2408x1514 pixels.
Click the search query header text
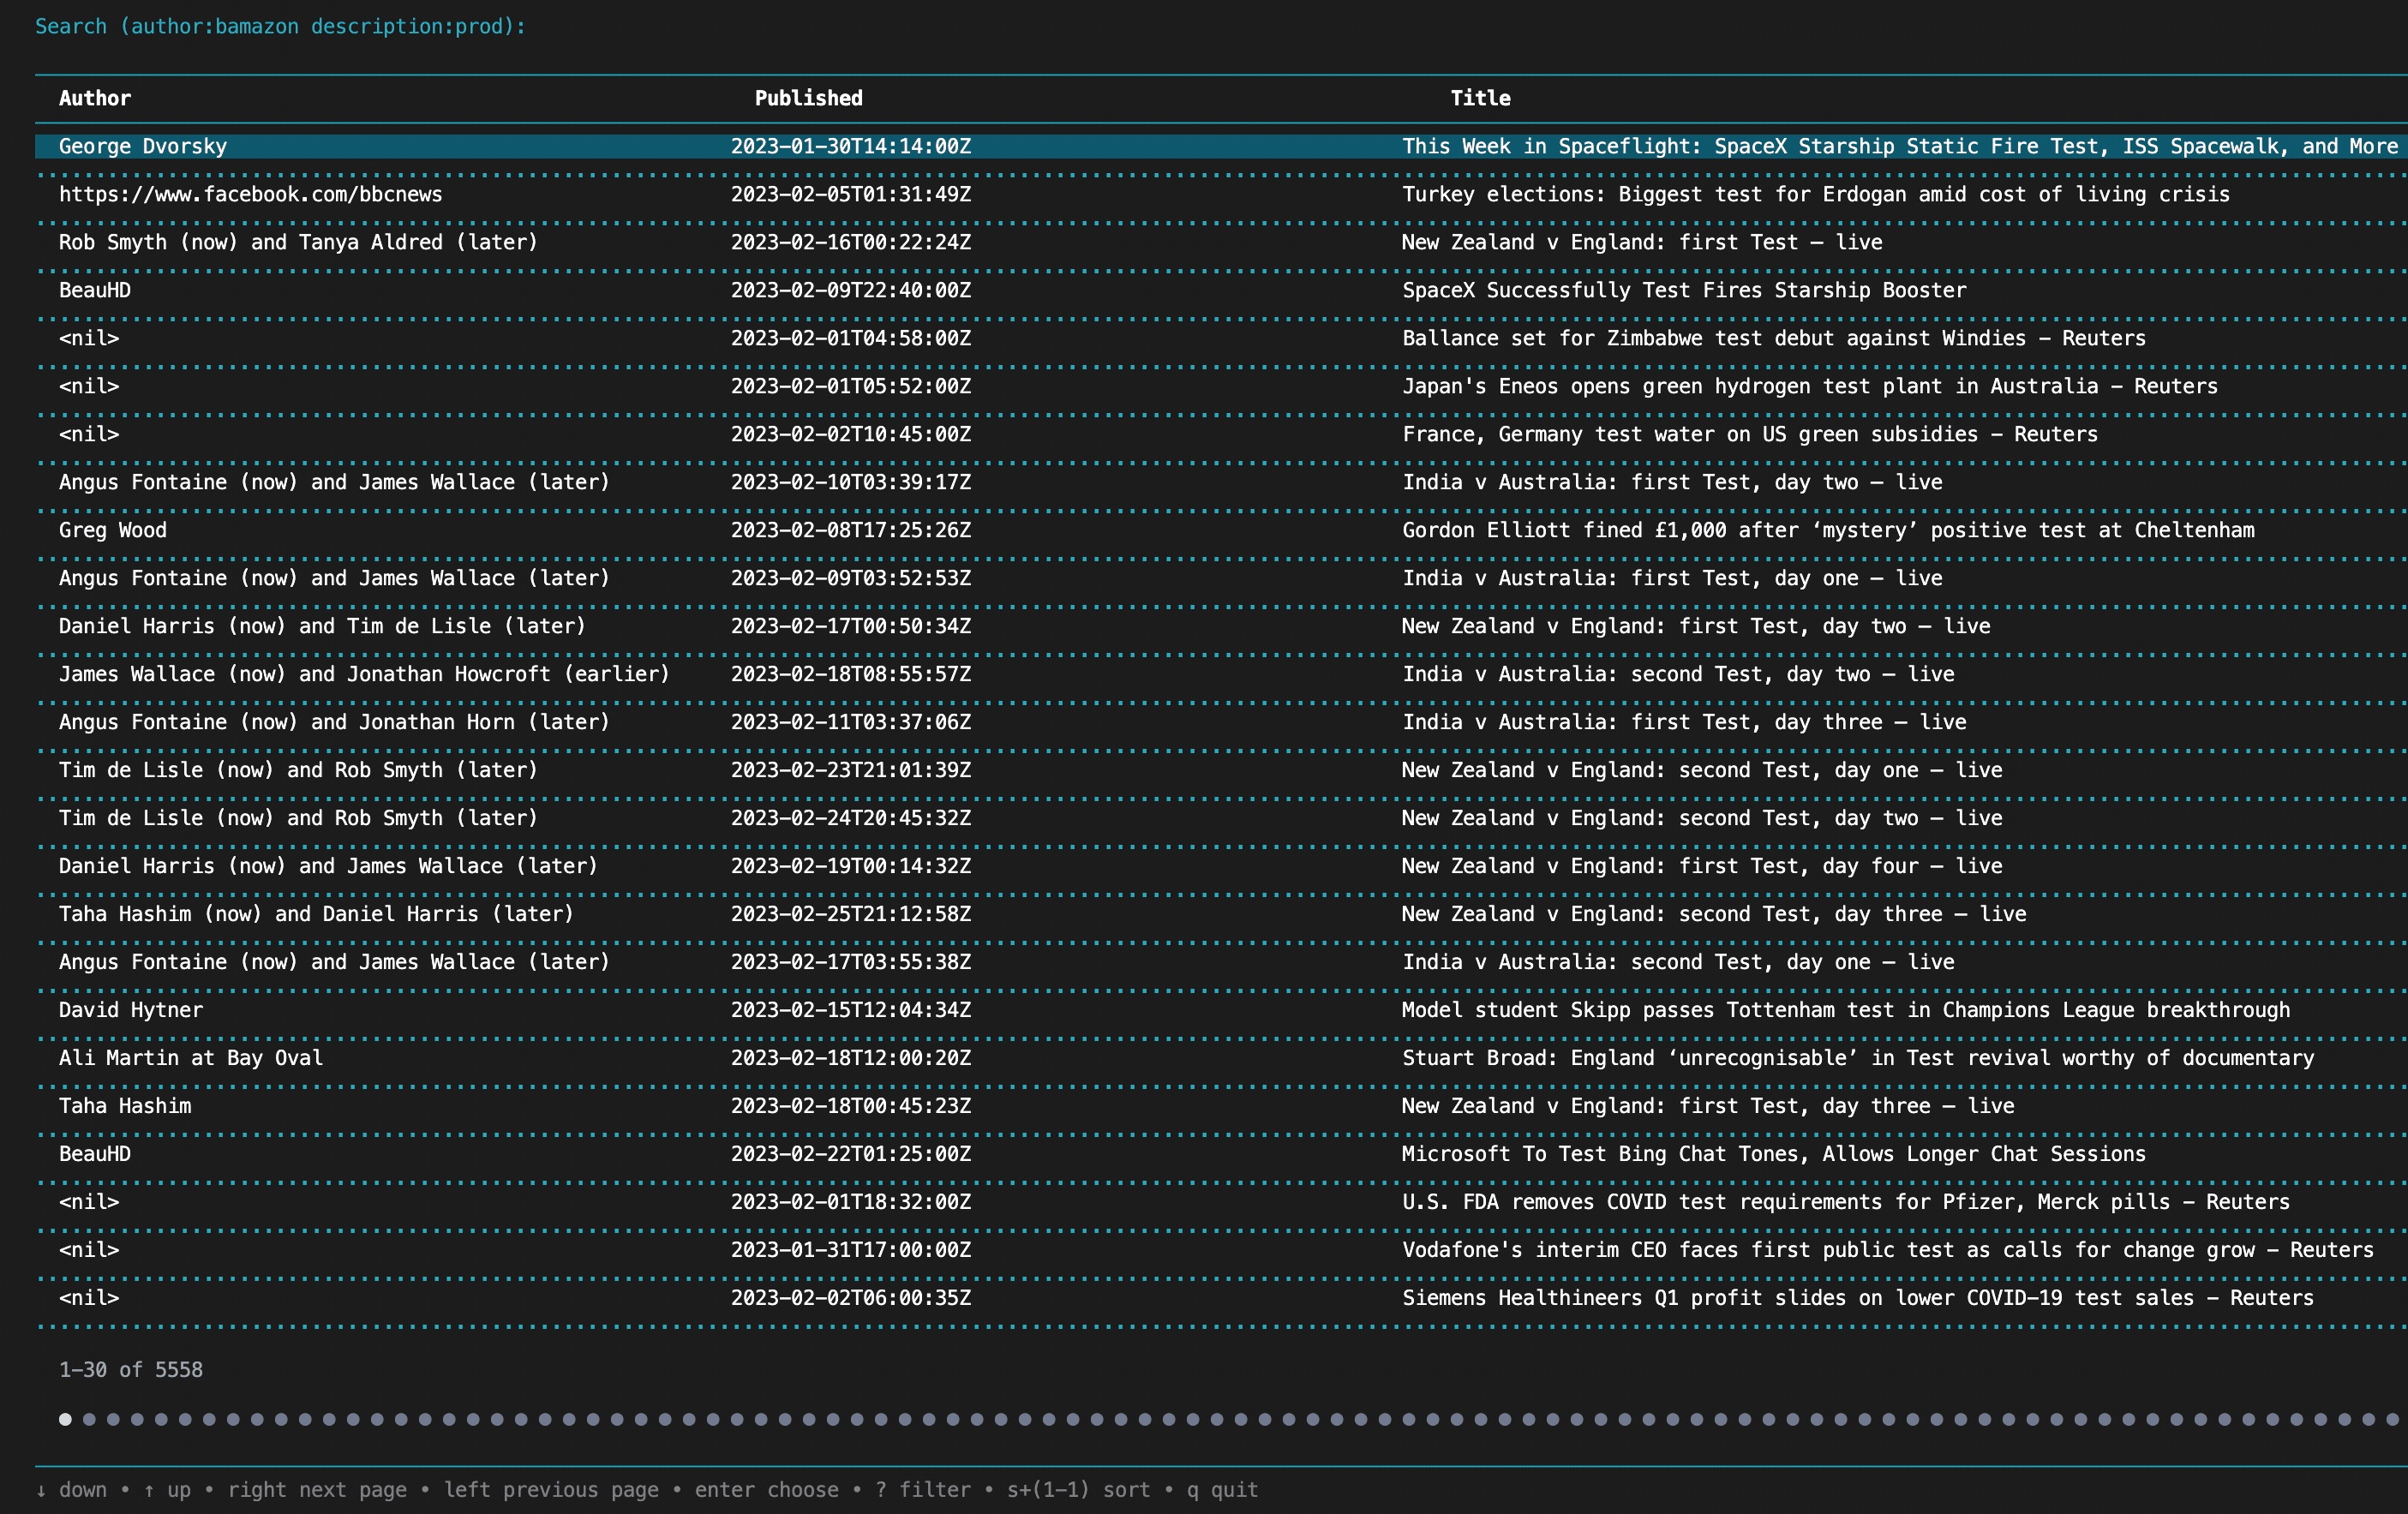[280, 26]
